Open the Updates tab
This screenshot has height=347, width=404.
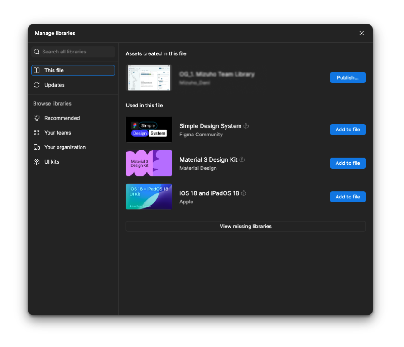tap(73, 85)
